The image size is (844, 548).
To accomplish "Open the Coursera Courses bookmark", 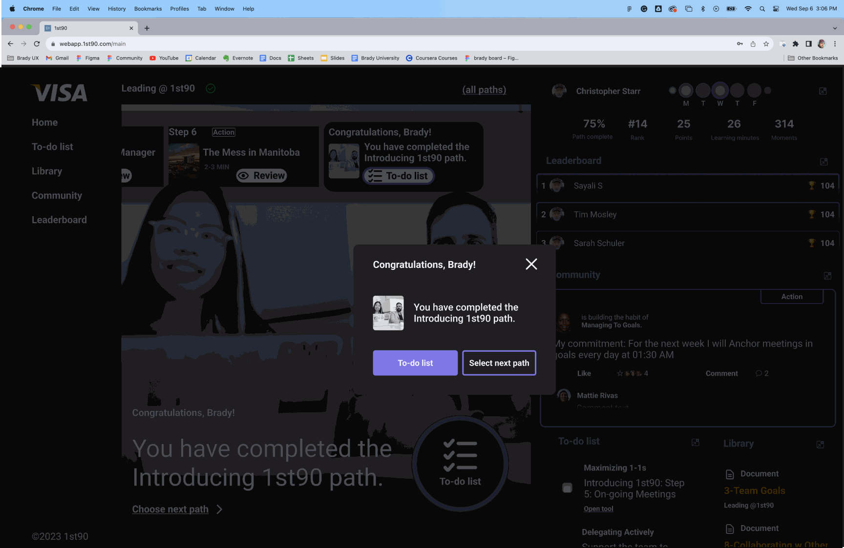I will pos(432,58).
